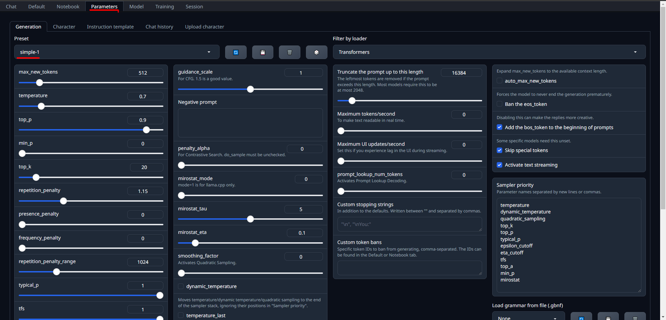Open the Instruction template sub-tab
Viewport: 666px width, 320px height.
(110, 27)
